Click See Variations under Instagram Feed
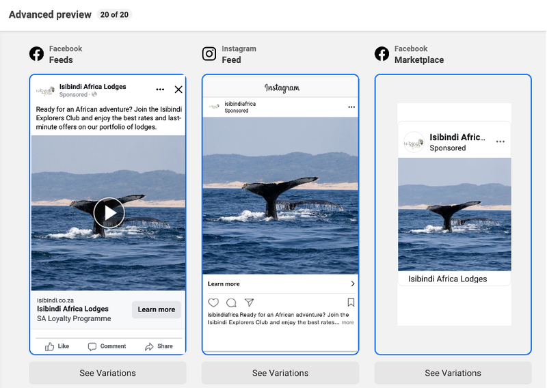Image resolution: width=547 pixels, height=388 pixels. 280,373
